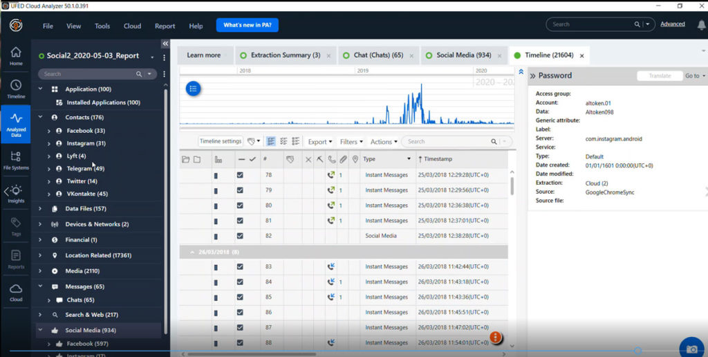Select Analyzed Data sidebar icon

16,125
